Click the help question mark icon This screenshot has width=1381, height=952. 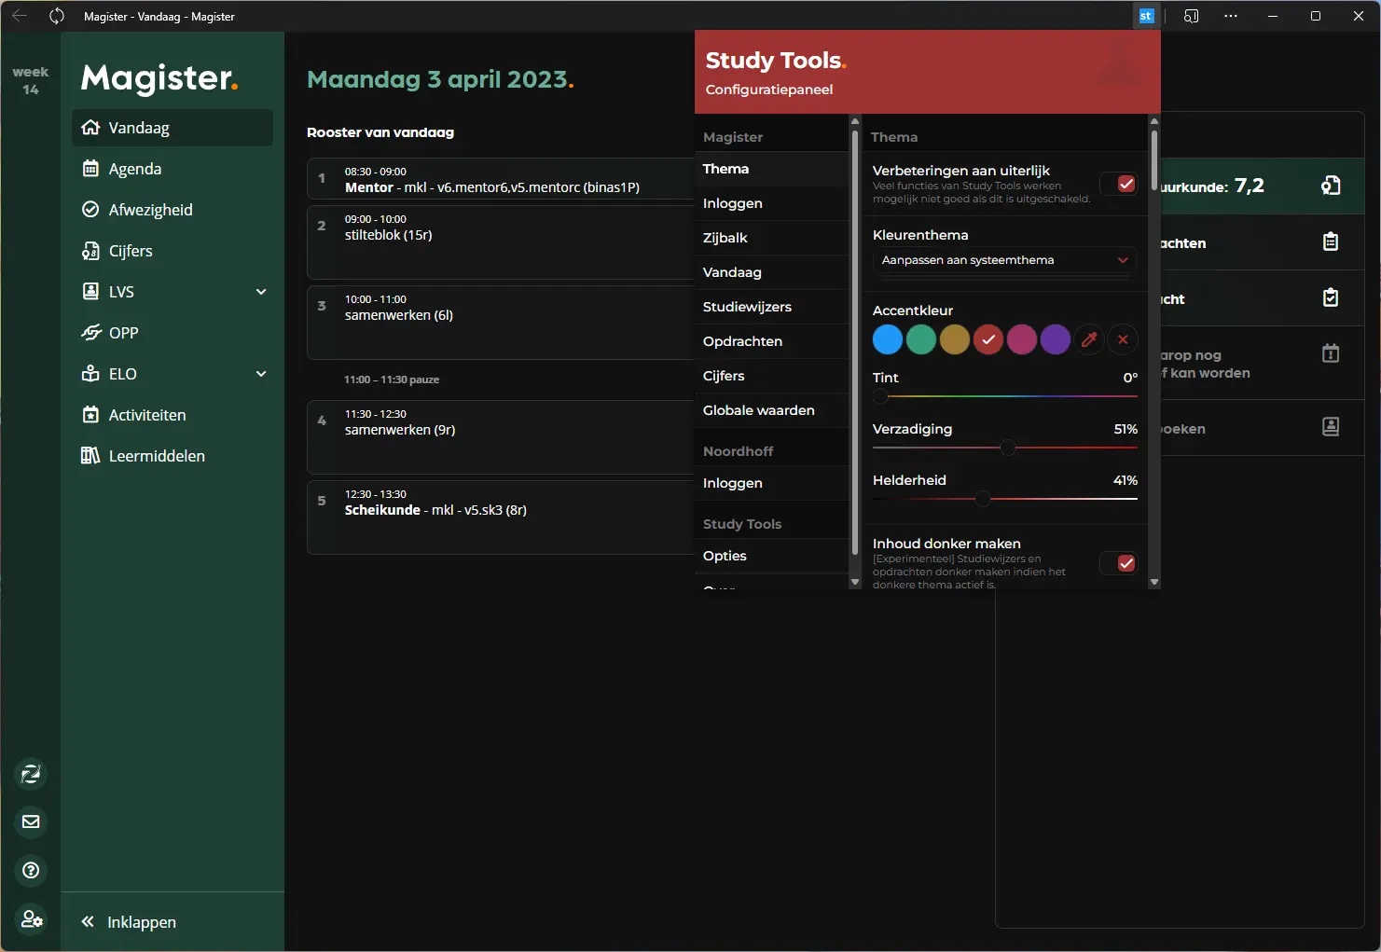click(x=31, y=870)
